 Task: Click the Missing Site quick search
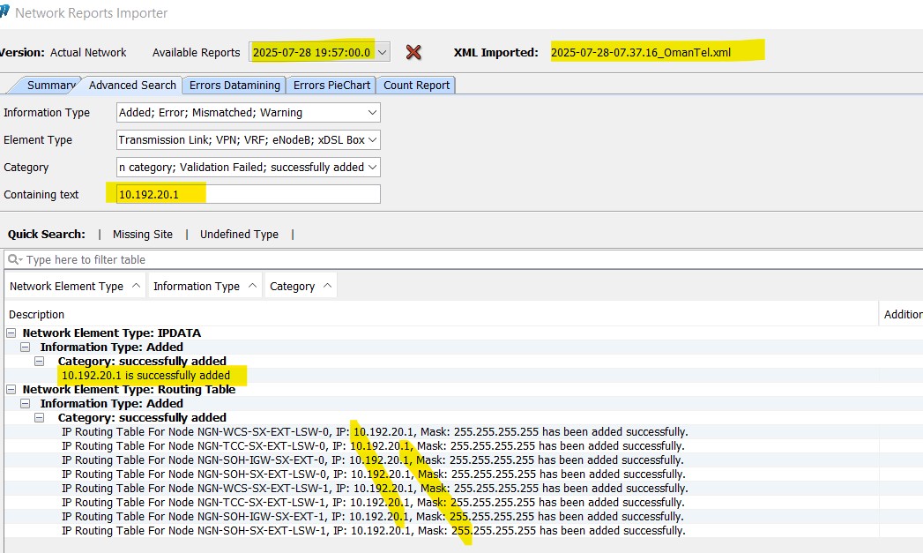[x=143, y=235]
